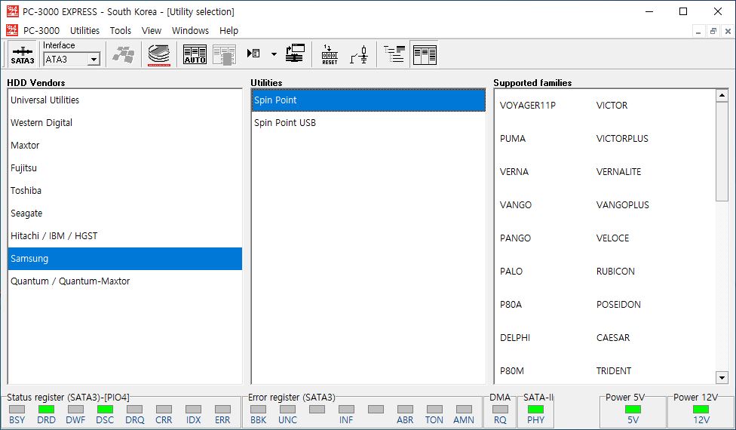736x430 pixels.
Task: Click the DRD status indicator
Action: tap(46, 410)
